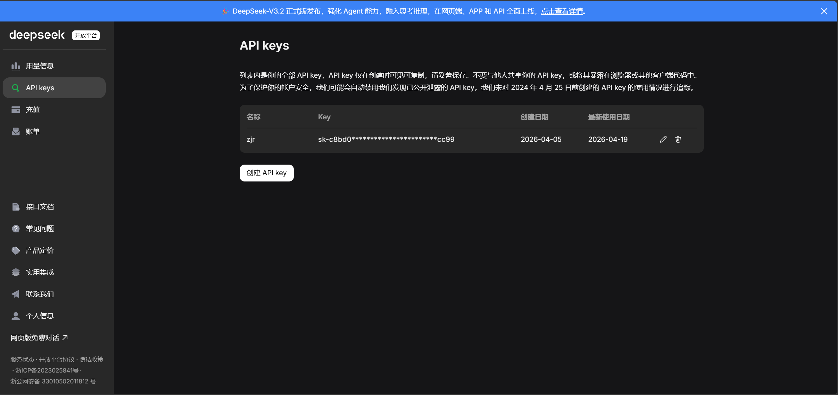This screenshot has height=395, width=838.
Task: Click the bar chart icon for 用量信息
Action: pos(16,66)
